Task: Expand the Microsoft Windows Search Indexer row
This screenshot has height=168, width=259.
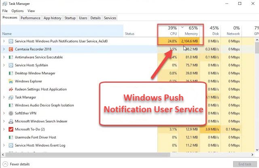Action: 4,121
